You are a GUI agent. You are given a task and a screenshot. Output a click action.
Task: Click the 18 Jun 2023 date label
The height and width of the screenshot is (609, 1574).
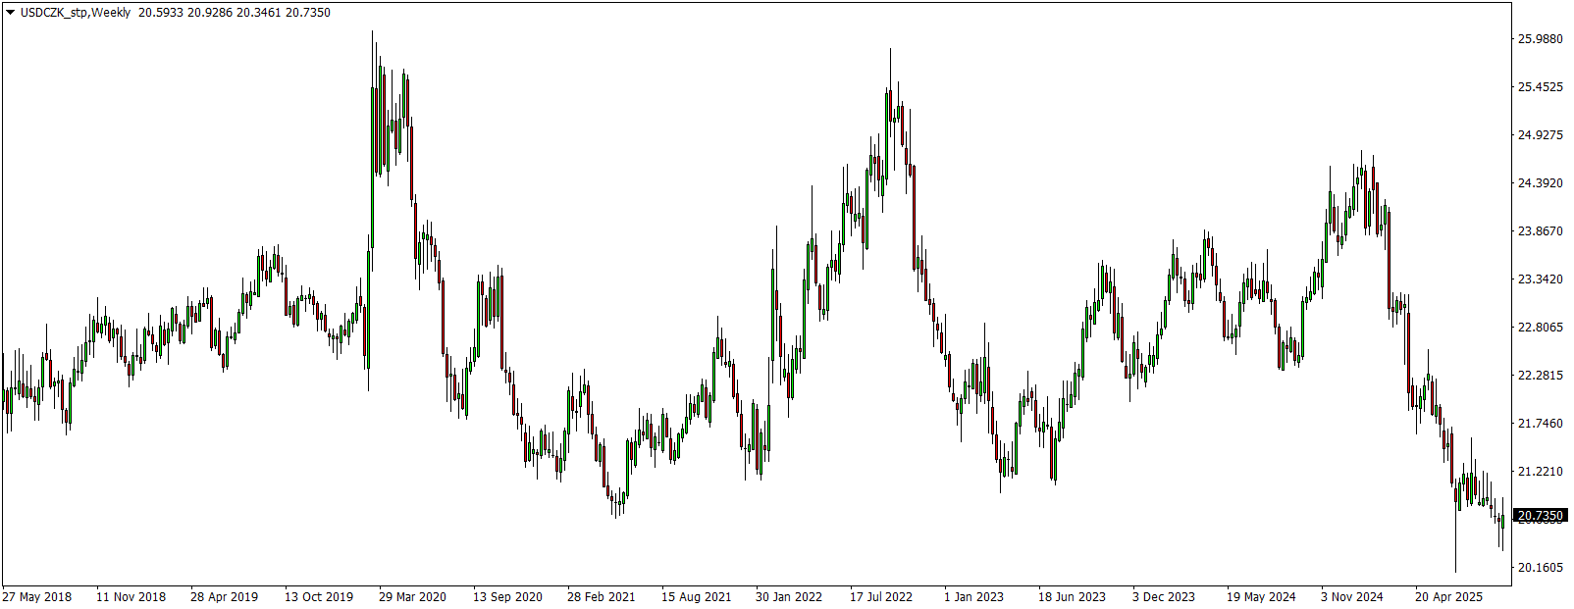[x=1072, y=597]
